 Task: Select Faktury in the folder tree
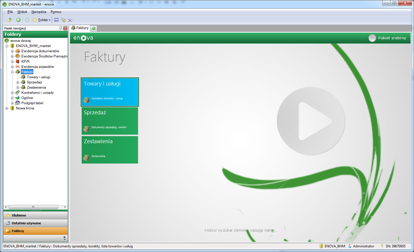27,72
